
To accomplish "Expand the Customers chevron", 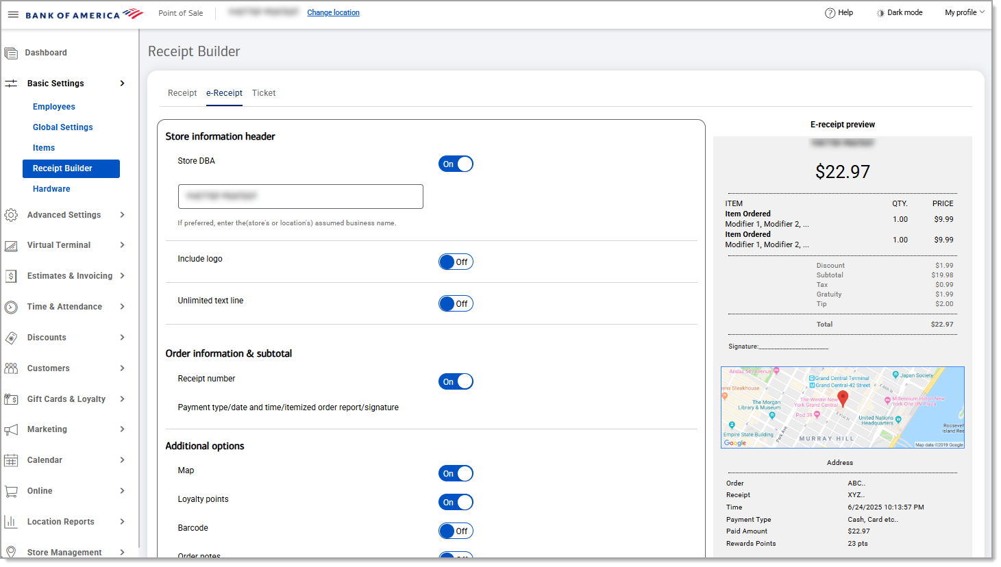I will [x=123, y=368].
